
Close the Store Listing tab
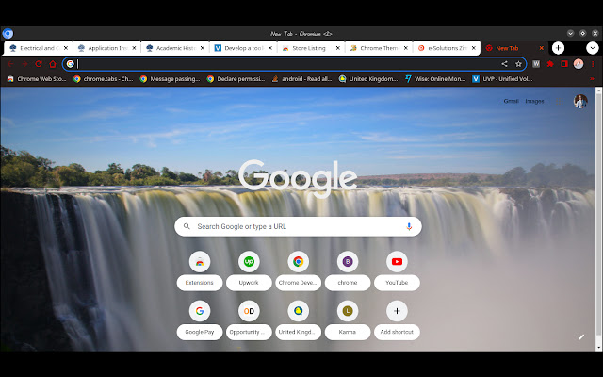337,48
